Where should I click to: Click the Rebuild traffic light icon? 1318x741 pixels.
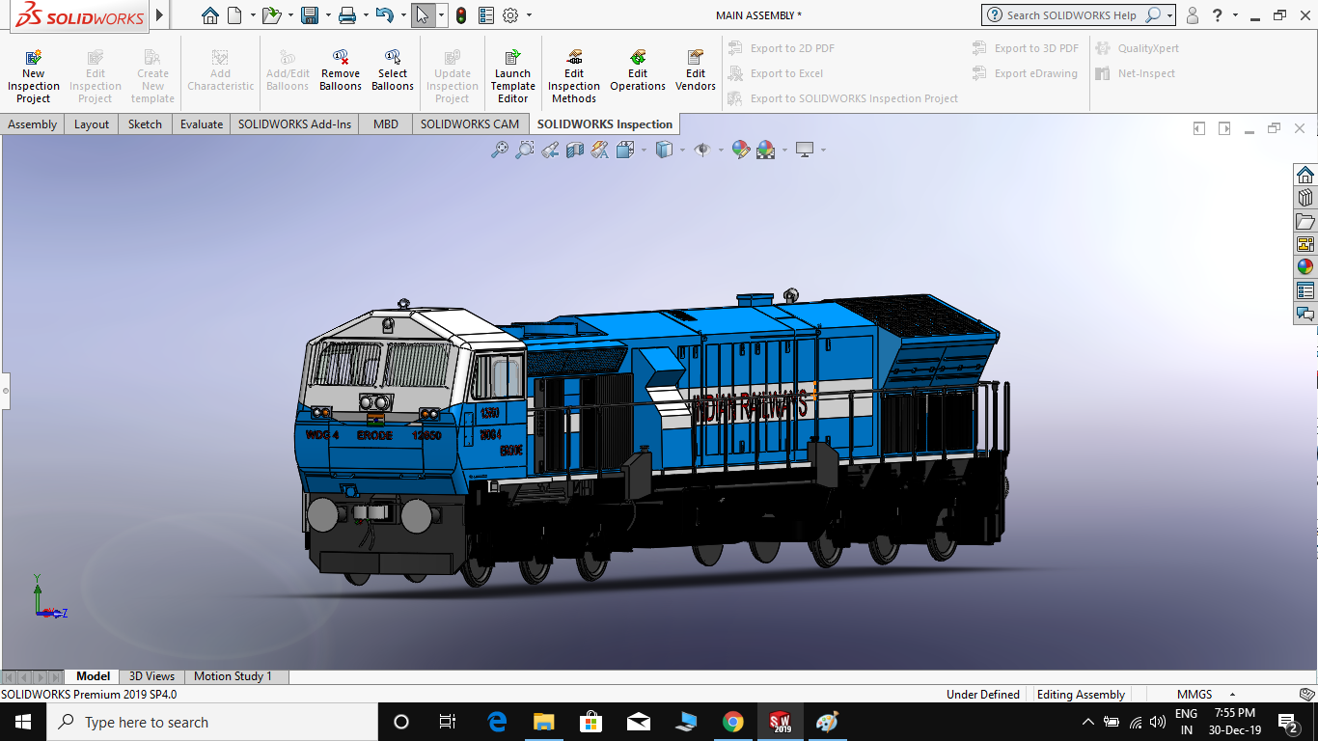pos(461,15)
